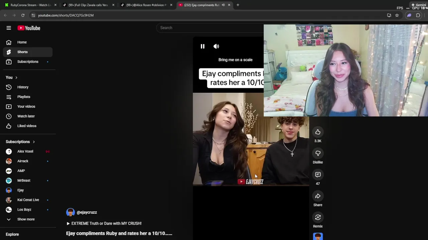Open the YouTube hamburger guide menu
The image size is (428, 240).
coord(9,28)
